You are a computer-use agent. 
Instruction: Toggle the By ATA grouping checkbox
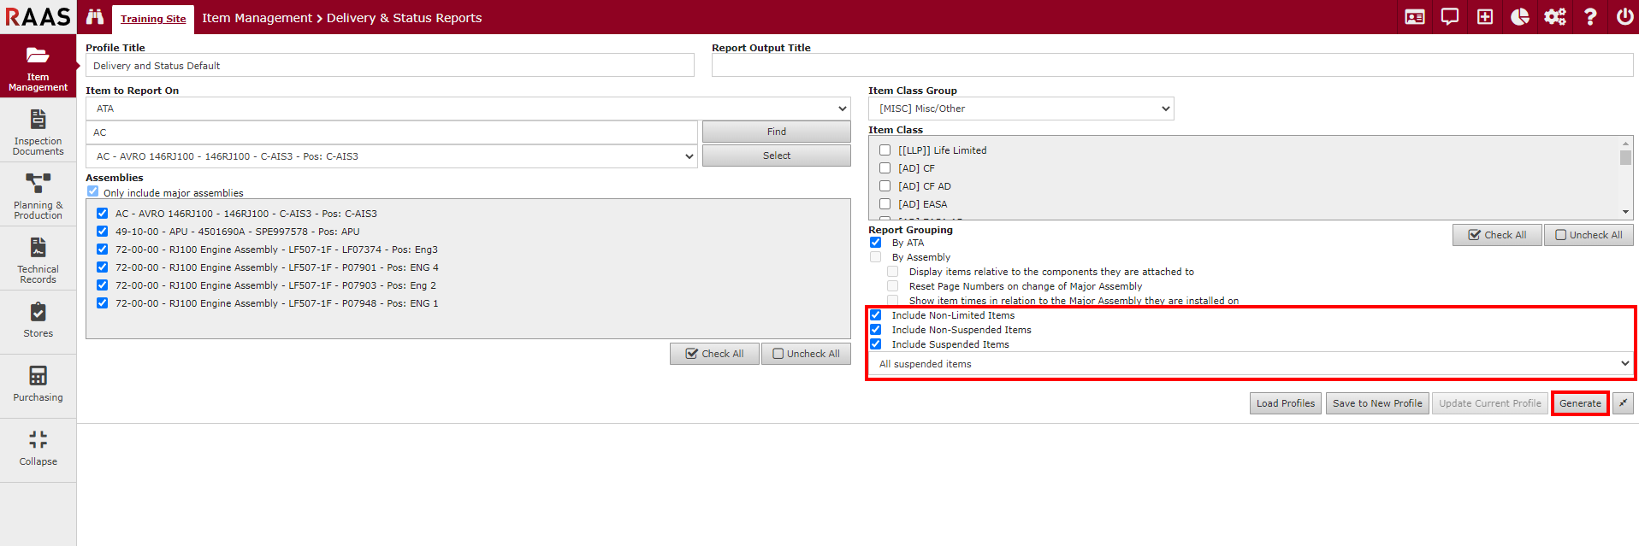(876, 243)
